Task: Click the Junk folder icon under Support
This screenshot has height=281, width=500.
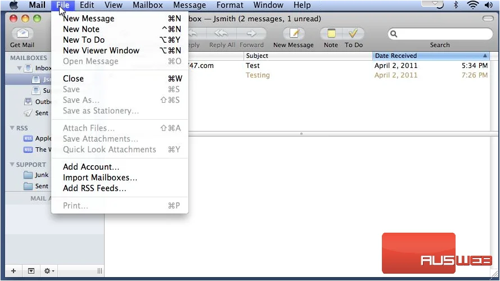Action: point(28,175)
